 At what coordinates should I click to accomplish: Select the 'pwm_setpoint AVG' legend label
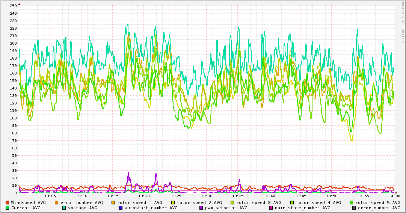point(226,208)
